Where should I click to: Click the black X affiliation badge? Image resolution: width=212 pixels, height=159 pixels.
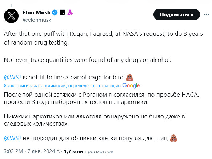pyautogui.click(x=62, y=12)
